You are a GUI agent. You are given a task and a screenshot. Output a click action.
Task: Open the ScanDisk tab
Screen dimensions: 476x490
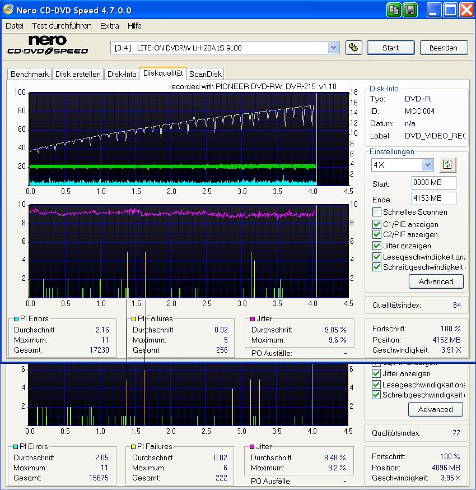click(x=205, y=73)
